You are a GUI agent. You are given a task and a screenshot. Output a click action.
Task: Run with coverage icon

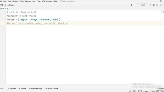pos(157,5)
